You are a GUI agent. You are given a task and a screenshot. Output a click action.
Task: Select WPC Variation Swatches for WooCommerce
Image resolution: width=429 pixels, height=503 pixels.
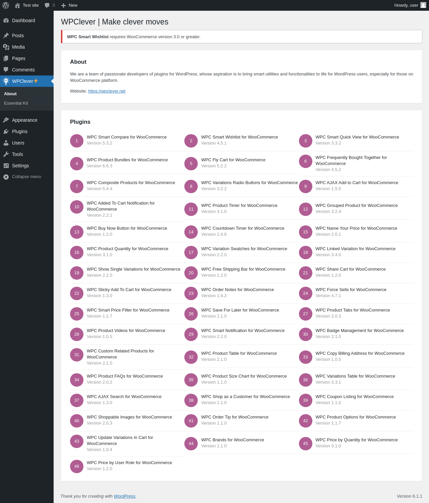pyautogui.click(x=244, y=249)
